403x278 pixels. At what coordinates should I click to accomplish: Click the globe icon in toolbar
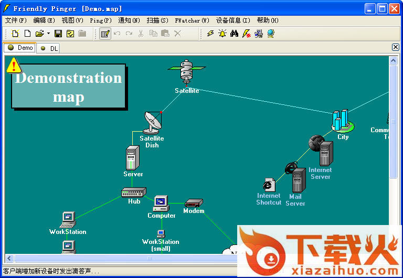271,34
